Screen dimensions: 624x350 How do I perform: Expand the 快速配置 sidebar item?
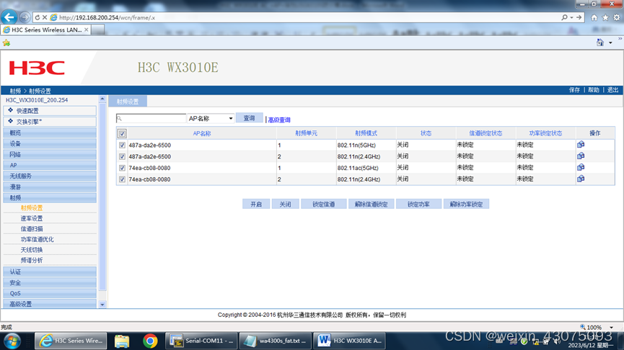pos(50,111)
